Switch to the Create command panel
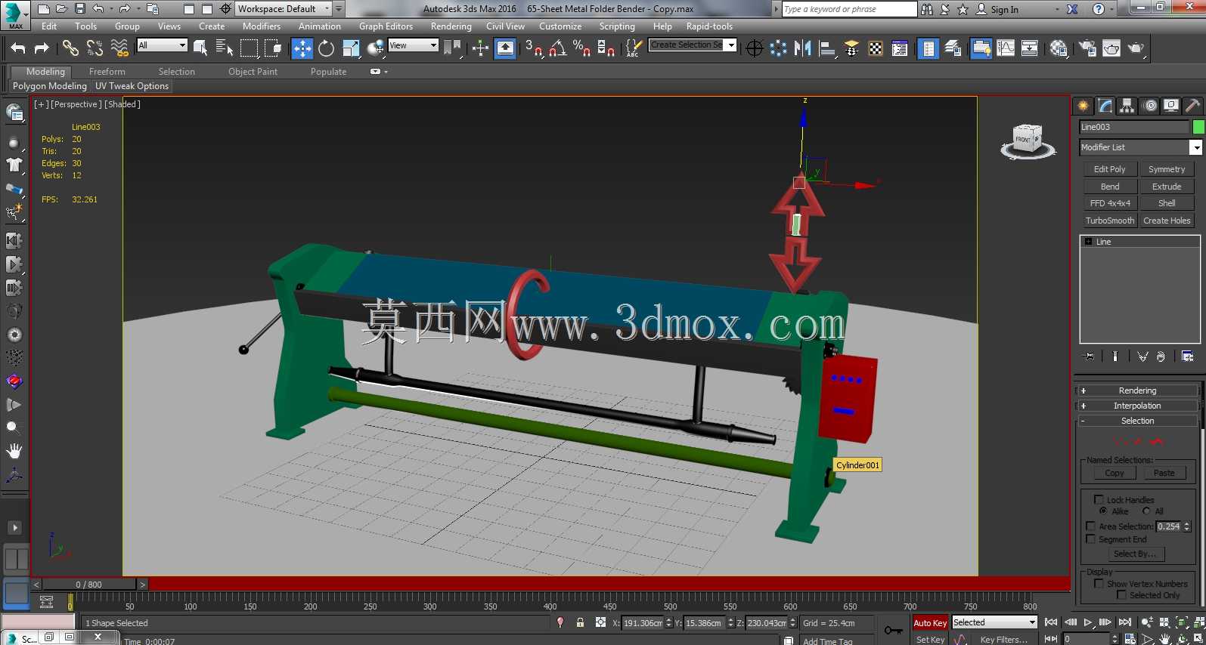Screen dimensions: 1206x645 (1084, 106)
